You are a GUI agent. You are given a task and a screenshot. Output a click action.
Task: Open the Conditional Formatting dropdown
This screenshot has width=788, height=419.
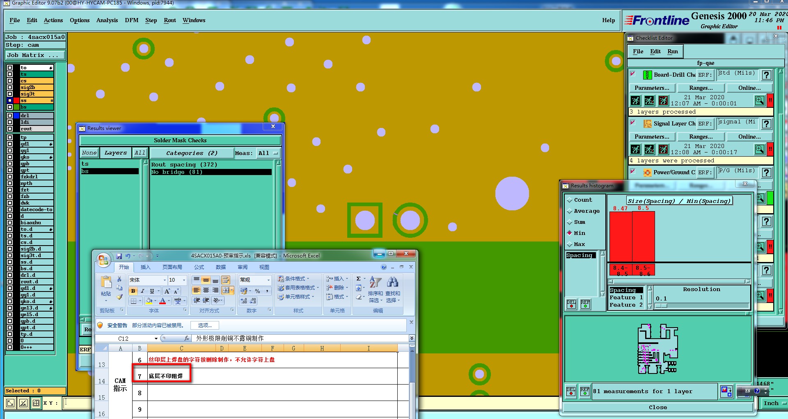pos(293,279)
